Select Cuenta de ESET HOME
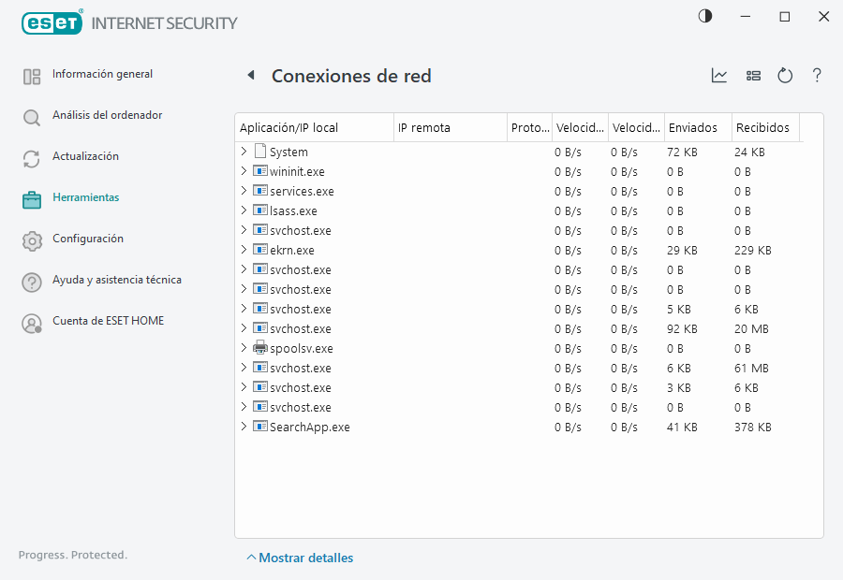The height and width of the screenshot is (580, 843). [108, 321]
